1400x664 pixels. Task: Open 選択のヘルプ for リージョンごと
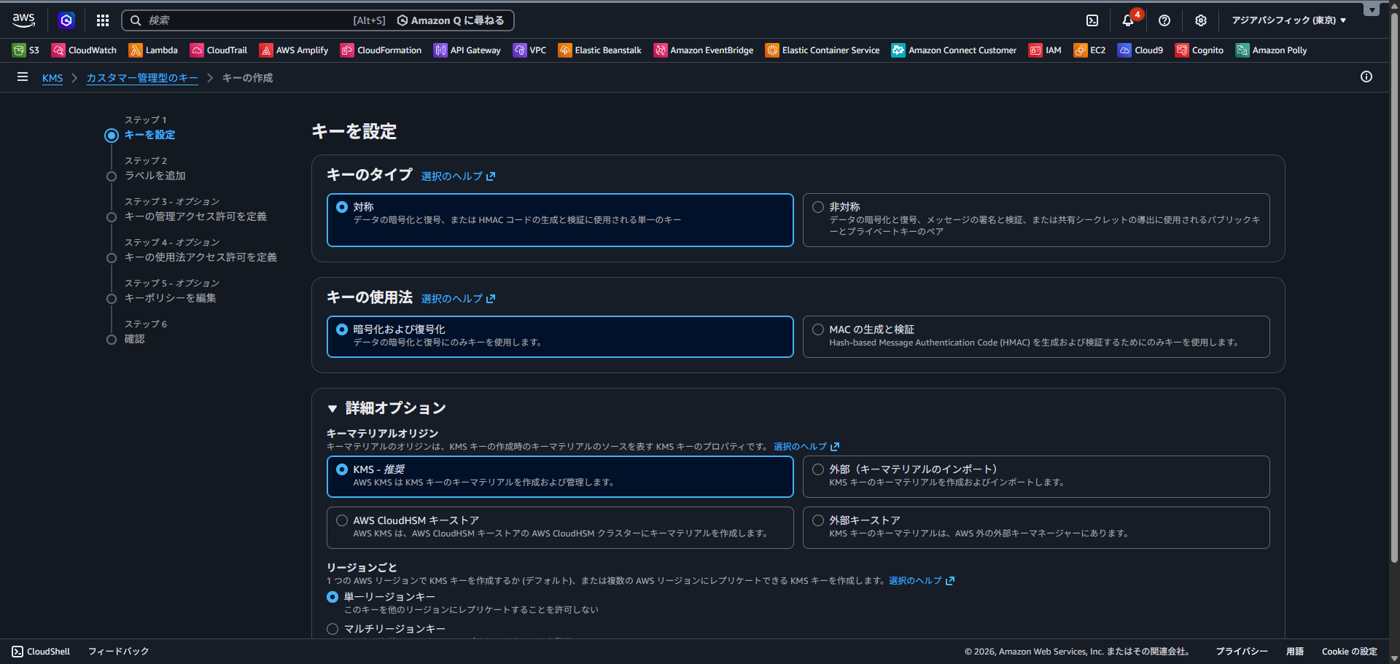pos(922,581)
